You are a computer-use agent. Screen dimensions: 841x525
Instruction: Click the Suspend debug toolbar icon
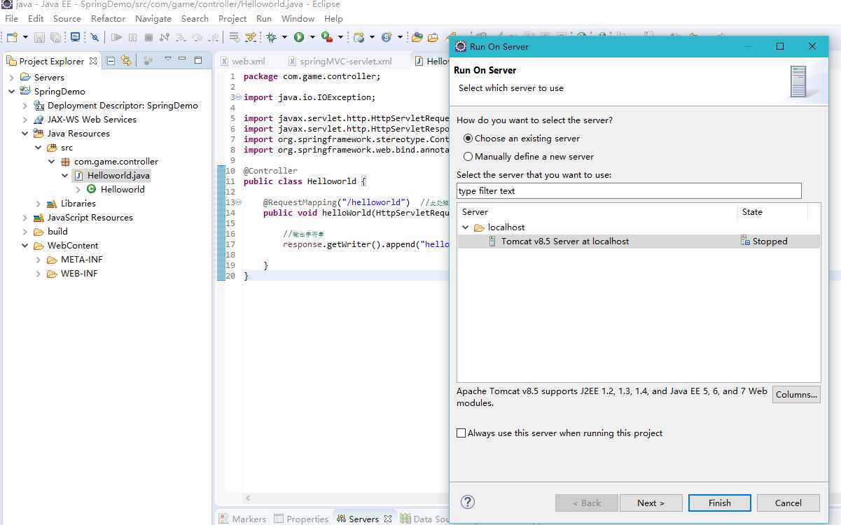coord(132,37)
